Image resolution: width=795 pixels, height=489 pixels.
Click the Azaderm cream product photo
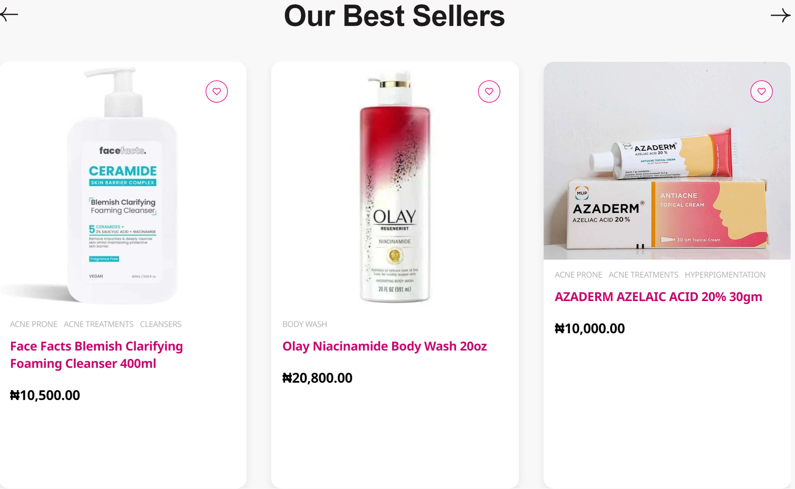667,161
